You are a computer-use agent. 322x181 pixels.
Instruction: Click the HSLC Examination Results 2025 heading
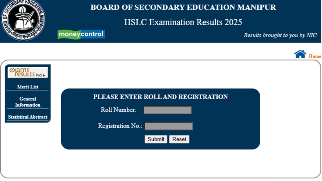pyautogui.click(x=183, y=22)
